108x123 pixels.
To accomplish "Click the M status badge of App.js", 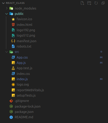I will (x=101, y=63).
